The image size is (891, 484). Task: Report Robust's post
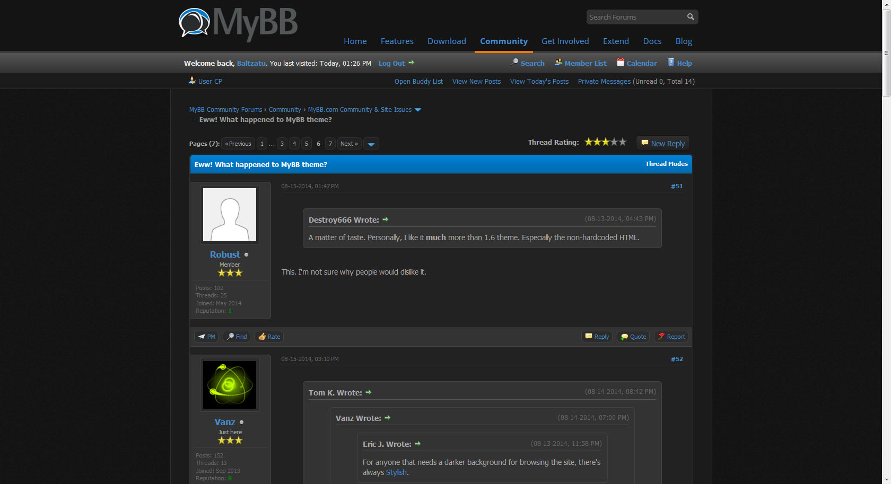671,336
